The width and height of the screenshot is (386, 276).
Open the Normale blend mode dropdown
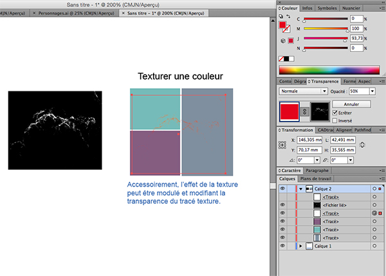[299, 91]
